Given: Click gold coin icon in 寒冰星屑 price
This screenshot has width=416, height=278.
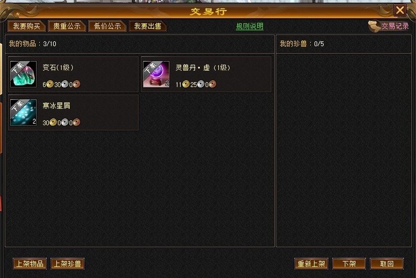Looking at the screenshot, I should tap(53, 122).
